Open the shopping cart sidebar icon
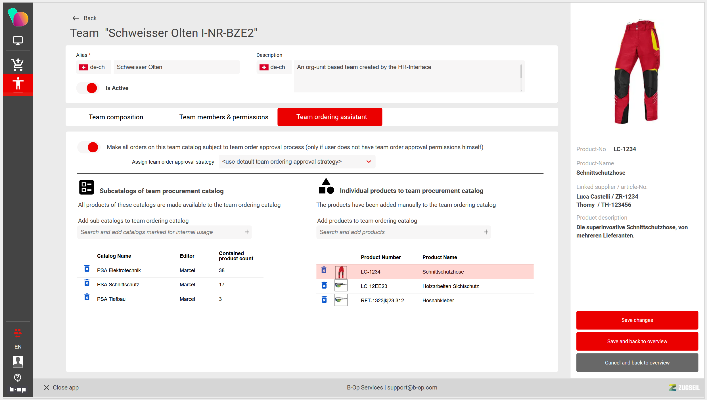Image resolution: width=707 pixels, height=400 pixels. pos(18,64)
